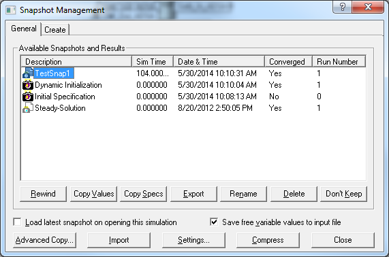Click the Don't Keep button

[343, 194]
